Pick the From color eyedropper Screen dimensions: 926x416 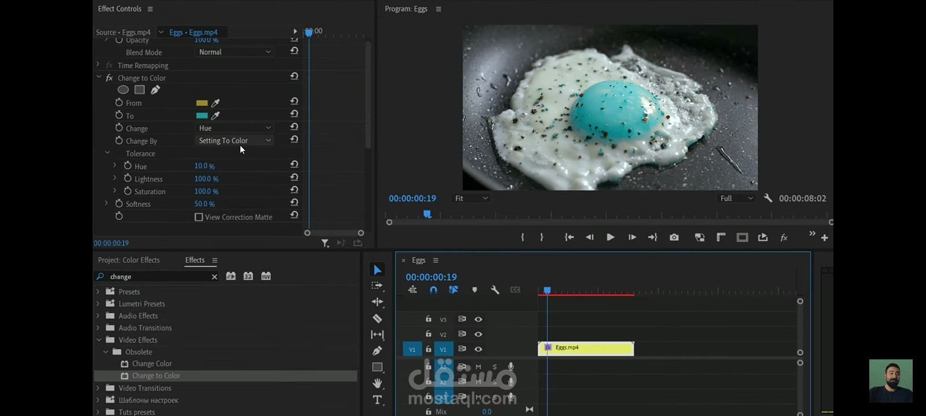[x=215, y=103]
